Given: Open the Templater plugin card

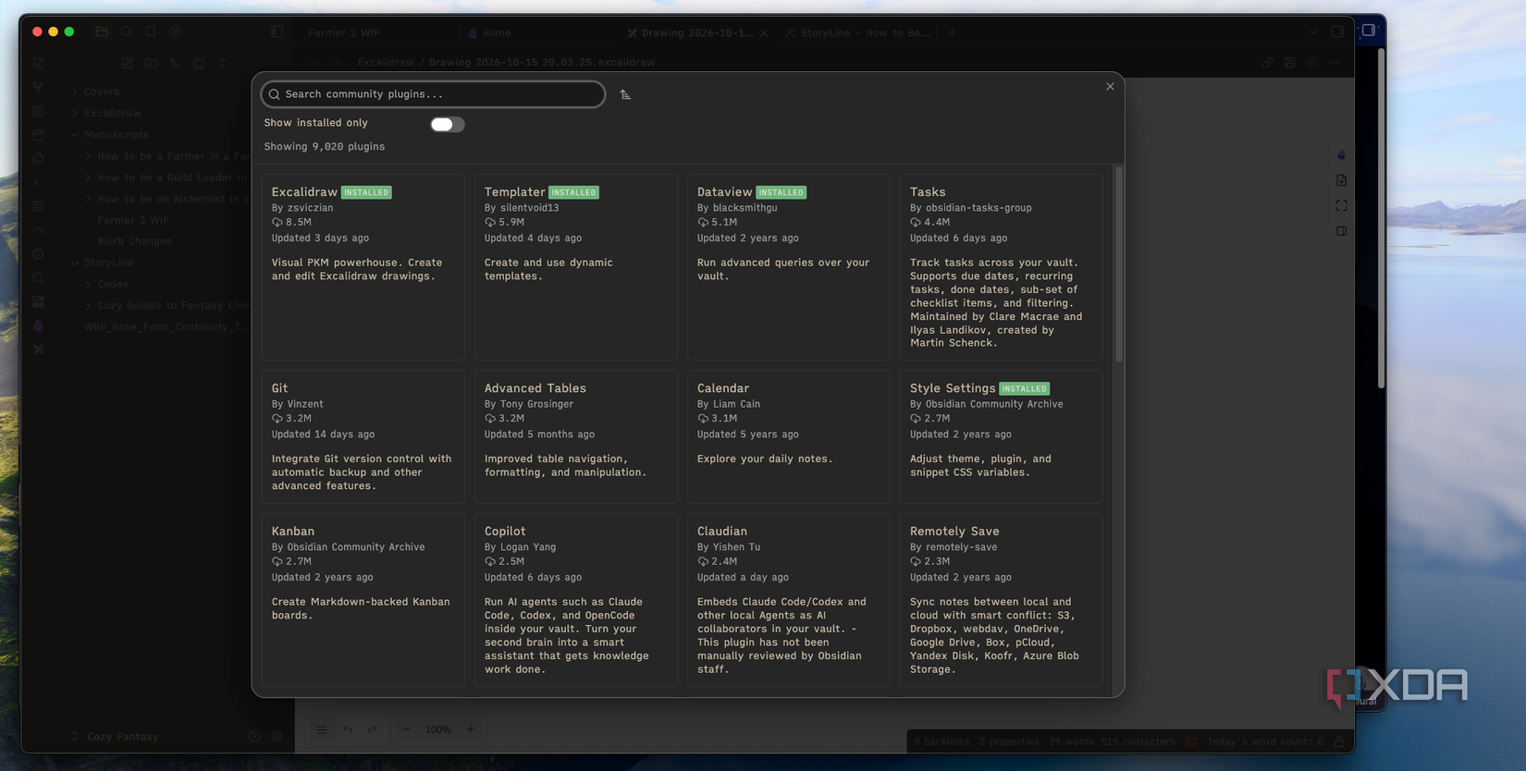Looking at the screenshot, I should tap(575, 267).
